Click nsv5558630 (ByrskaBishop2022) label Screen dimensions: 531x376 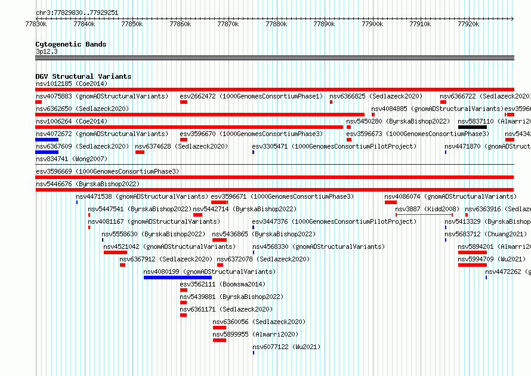tap(153, 234)
